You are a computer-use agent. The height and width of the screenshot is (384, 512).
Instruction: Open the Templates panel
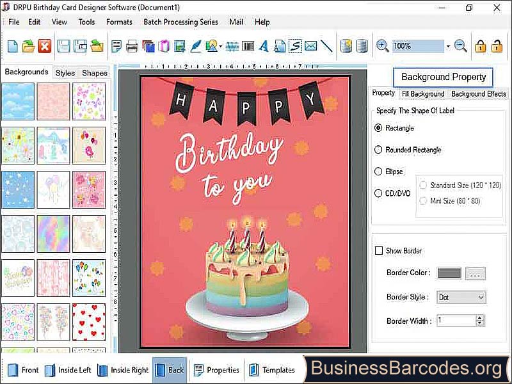[273, 369]
